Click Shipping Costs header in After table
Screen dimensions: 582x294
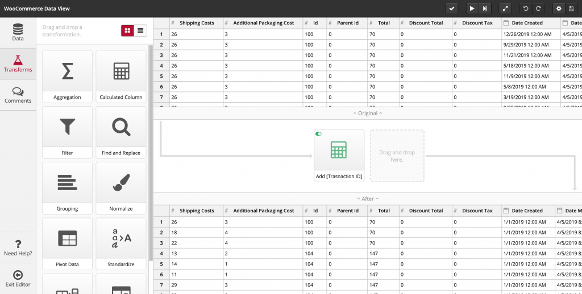tap(196, 211)
